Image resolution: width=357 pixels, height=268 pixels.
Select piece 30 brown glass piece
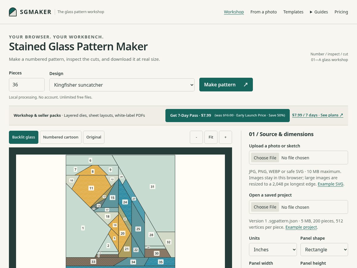coord(157,253)
